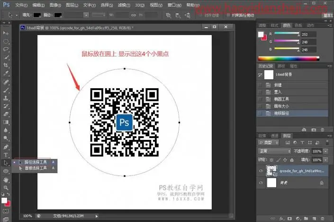This screenshot has width=334, height=222.
Task: Create new group folder in Layers panel
Action: (x=306, y=218)
